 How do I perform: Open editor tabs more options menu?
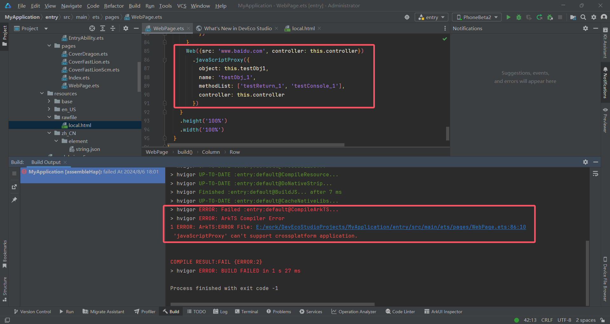445,28
